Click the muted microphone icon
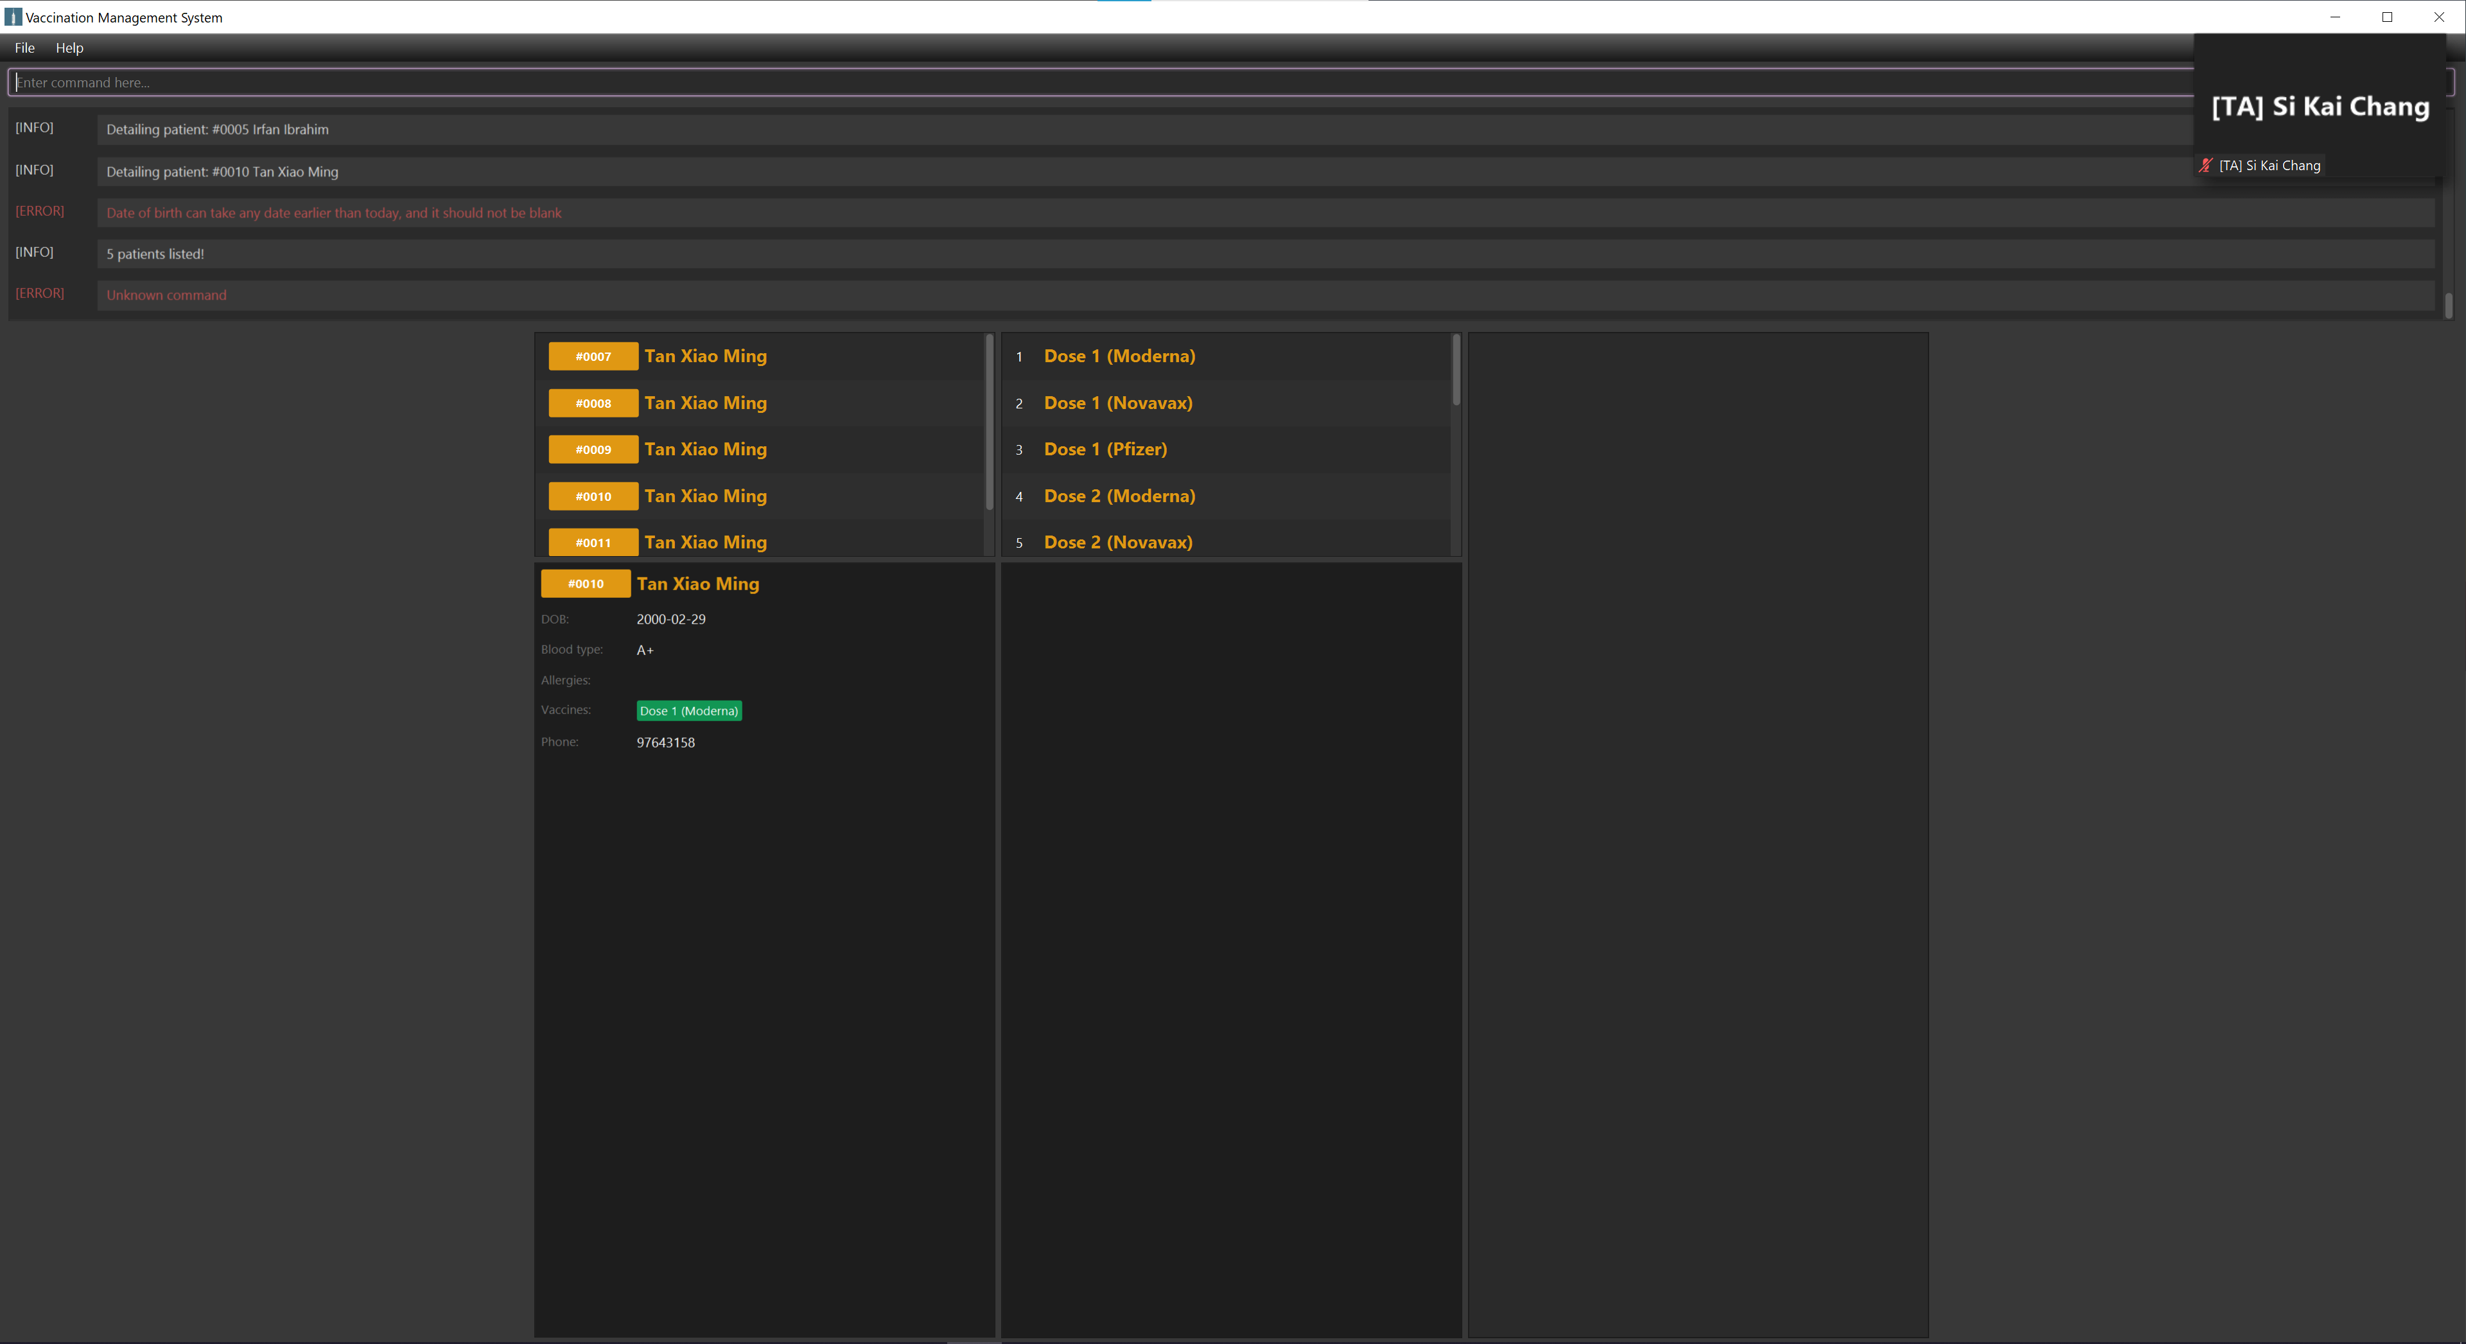Screen dimensions: 2466x1344 click(x=2206, y=166)
